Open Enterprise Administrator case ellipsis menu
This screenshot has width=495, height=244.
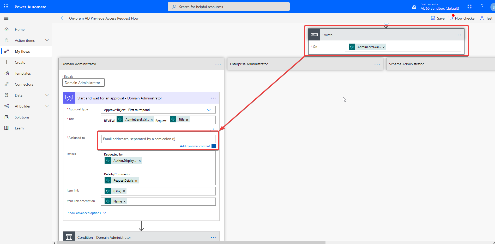click(x=377, y=64)
